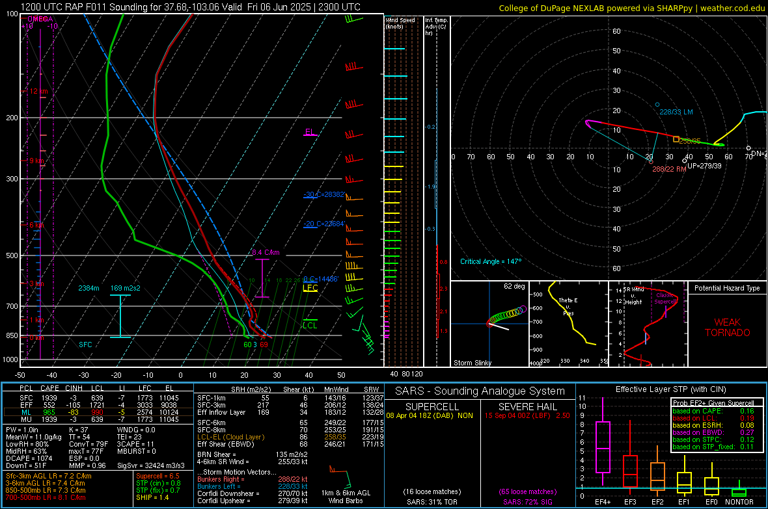Click the 288/22 RM hodograph label
768x509 pixels.
pos(669,169)
